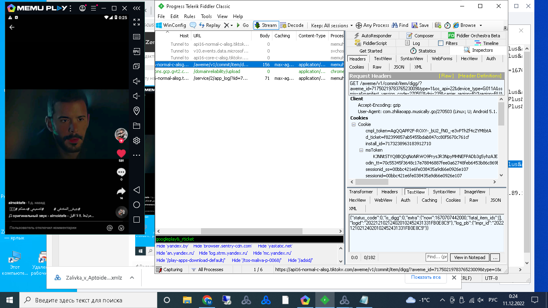Image resolution: width=548 pixels, height=308 pixels.
Task: Click Показать все in downloads bar
Action: click(426, 278)
